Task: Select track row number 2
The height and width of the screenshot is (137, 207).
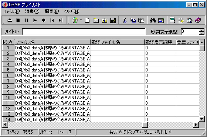Action: [x=8, y=53]
